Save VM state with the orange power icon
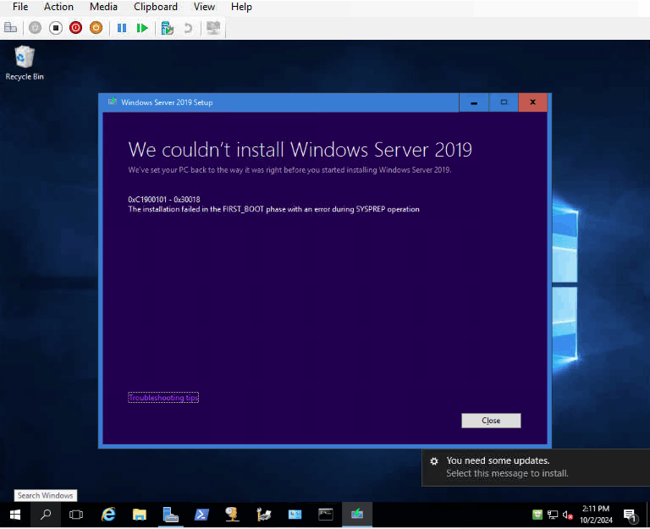 tap(96, 28)
